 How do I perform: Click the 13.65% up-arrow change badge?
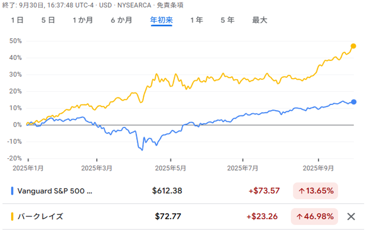(x=315, y=191)
